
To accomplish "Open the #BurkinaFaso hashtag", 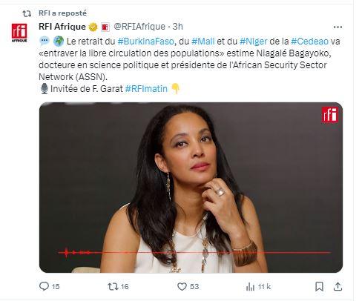I will point(145,42).
